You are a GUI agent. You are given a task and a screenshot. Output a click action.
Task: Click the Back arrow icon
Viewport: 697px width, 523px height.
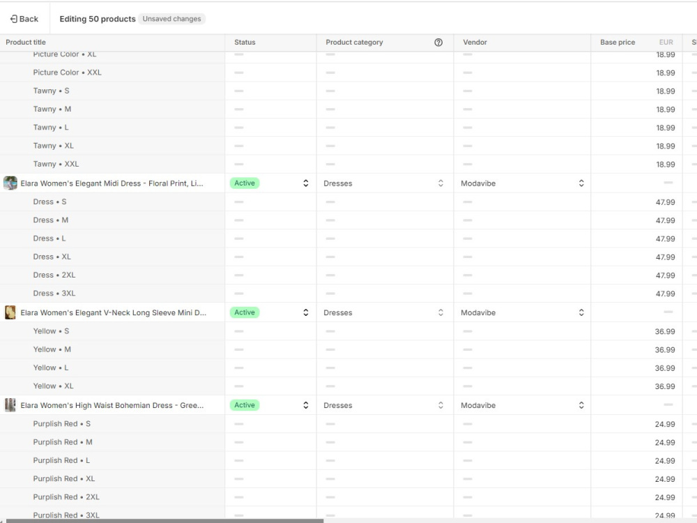pos(14,19)
